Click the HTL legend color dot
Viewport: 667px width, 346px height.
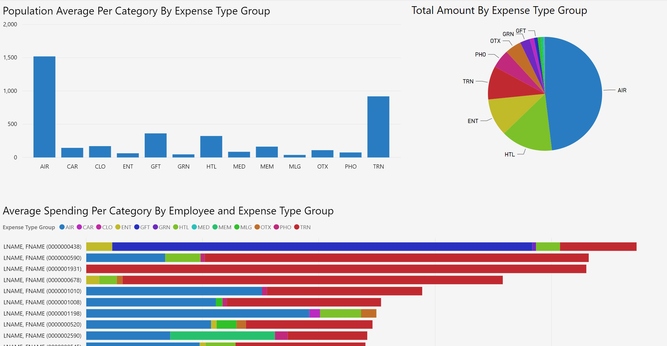coord(175,227)
